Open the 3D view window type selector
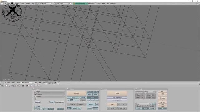The image size is (200, 112). point(2,83)
